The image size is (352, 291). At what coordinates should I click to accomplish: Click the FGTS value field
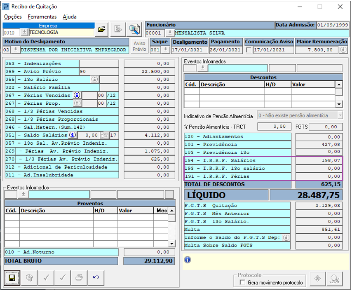326,127
